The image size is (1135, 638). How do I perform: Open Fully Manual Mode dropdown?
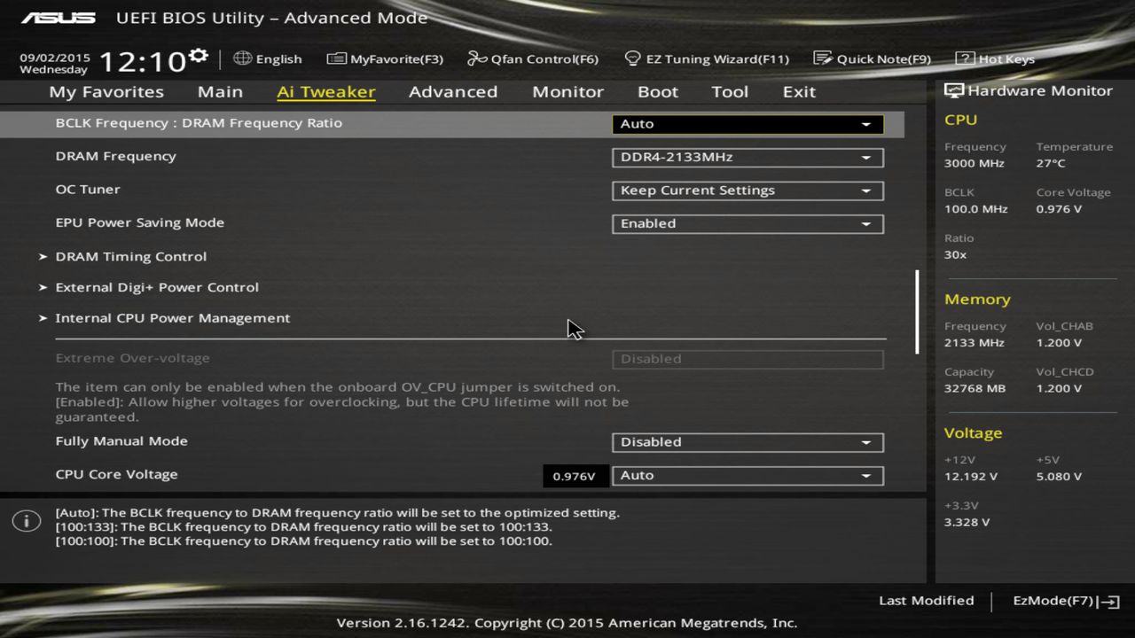pyautogui.click(x=748, y=442)
